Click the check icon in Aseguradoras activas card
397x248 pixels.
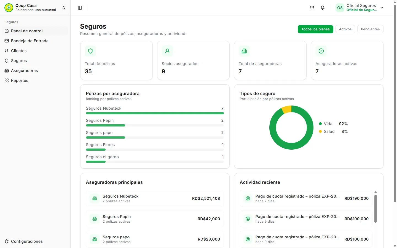tap(321, 51)
